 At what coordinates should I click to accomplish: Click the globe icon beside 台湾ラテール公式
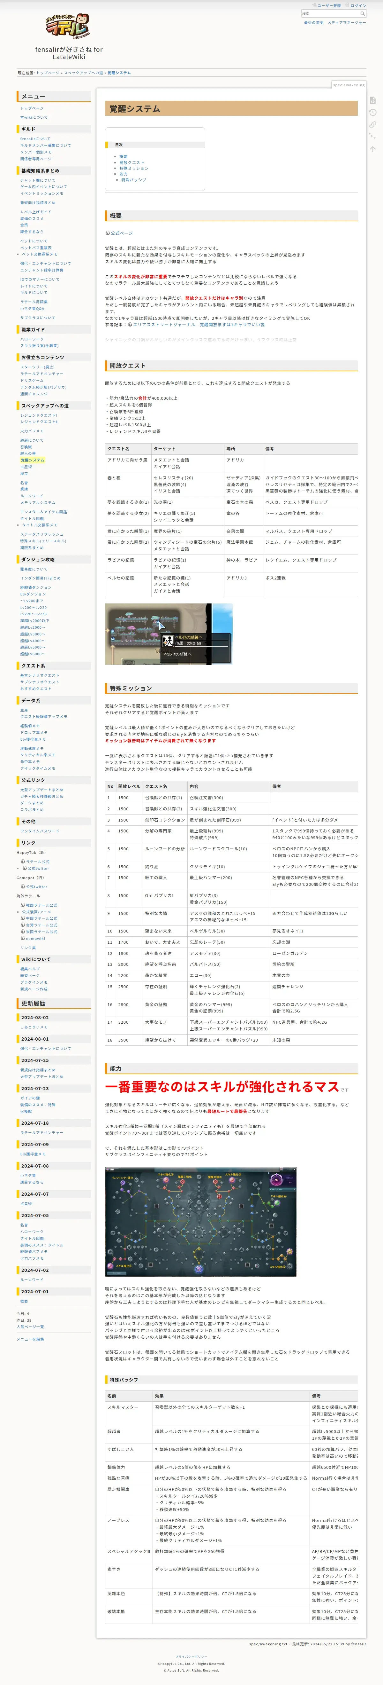click(x=23, y=925)
